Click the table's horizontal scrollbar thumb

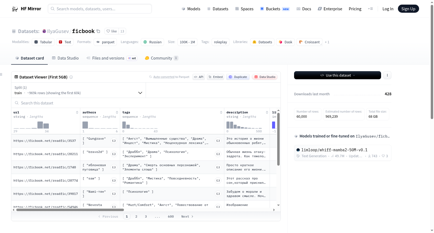tap(70, 210)
